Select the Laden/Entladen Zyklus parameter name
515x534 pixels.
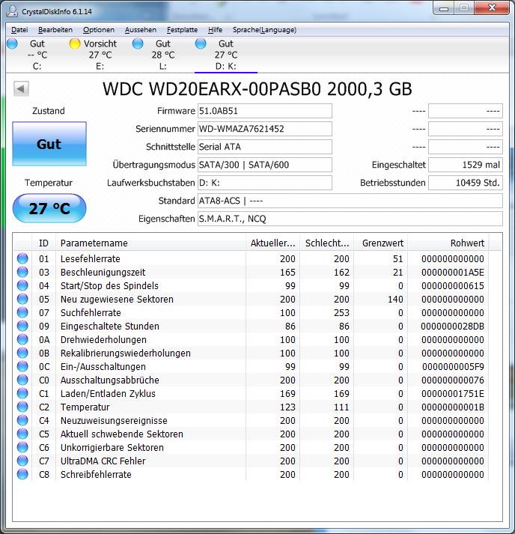point(108,394)
